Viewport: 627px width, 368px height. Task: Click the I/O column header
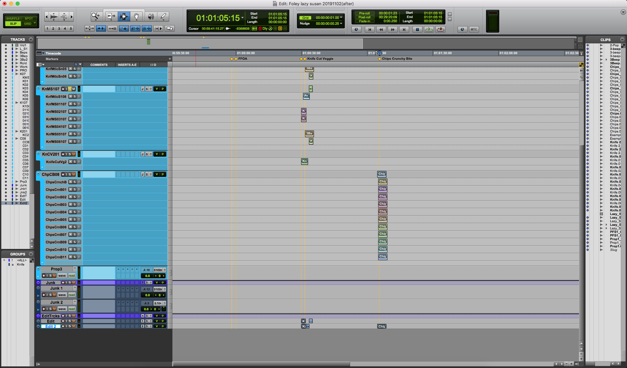pyautogui.click(x=153, y=65)
